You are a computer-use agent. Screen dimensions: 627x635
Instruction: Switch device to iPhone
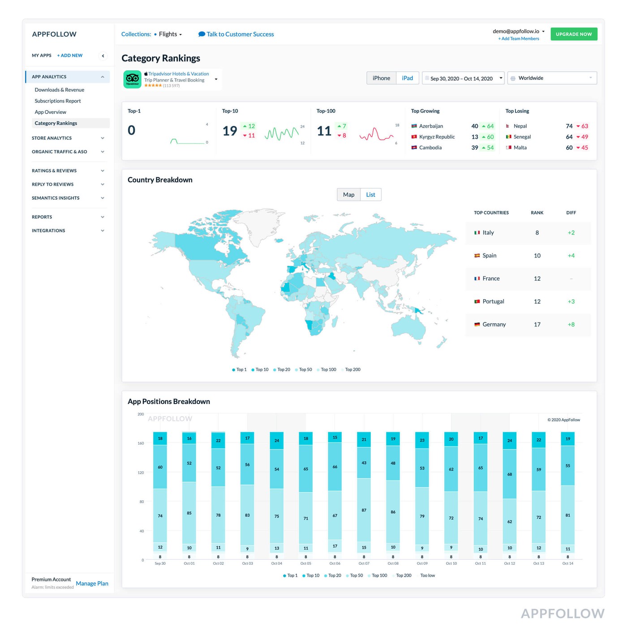(x=381, y=78)
